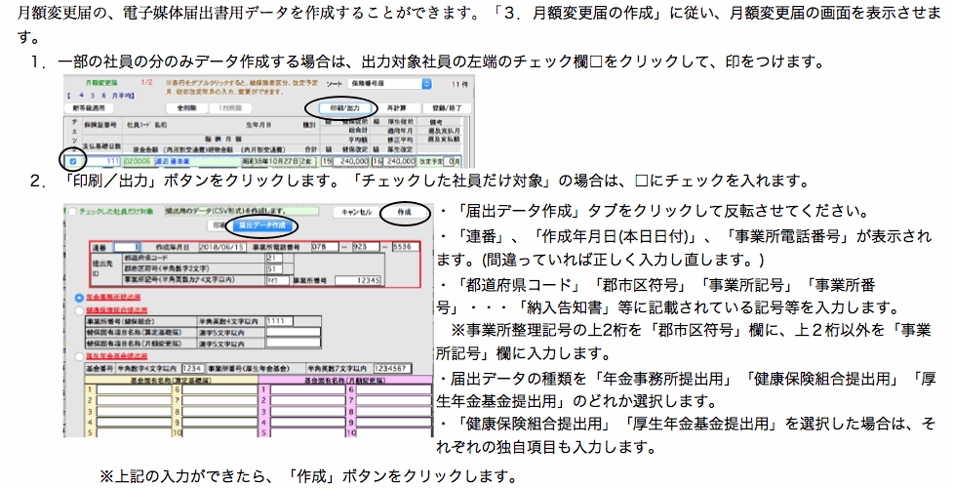Toggle the checkbox for employee row 111
This screenshot has width=953, height=488.
click(x=72, y=160)
